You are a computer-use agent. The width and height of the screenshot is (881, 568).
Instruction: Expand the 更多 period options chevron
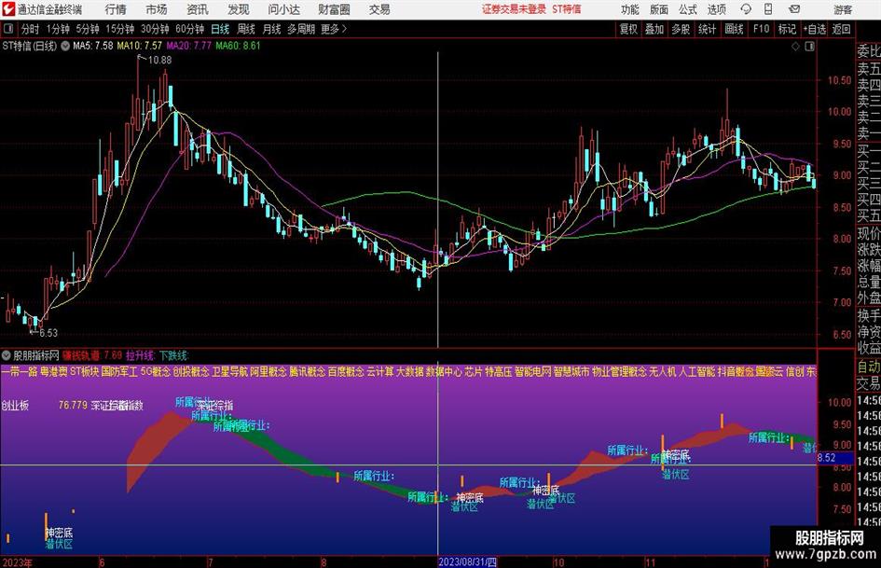344,29
